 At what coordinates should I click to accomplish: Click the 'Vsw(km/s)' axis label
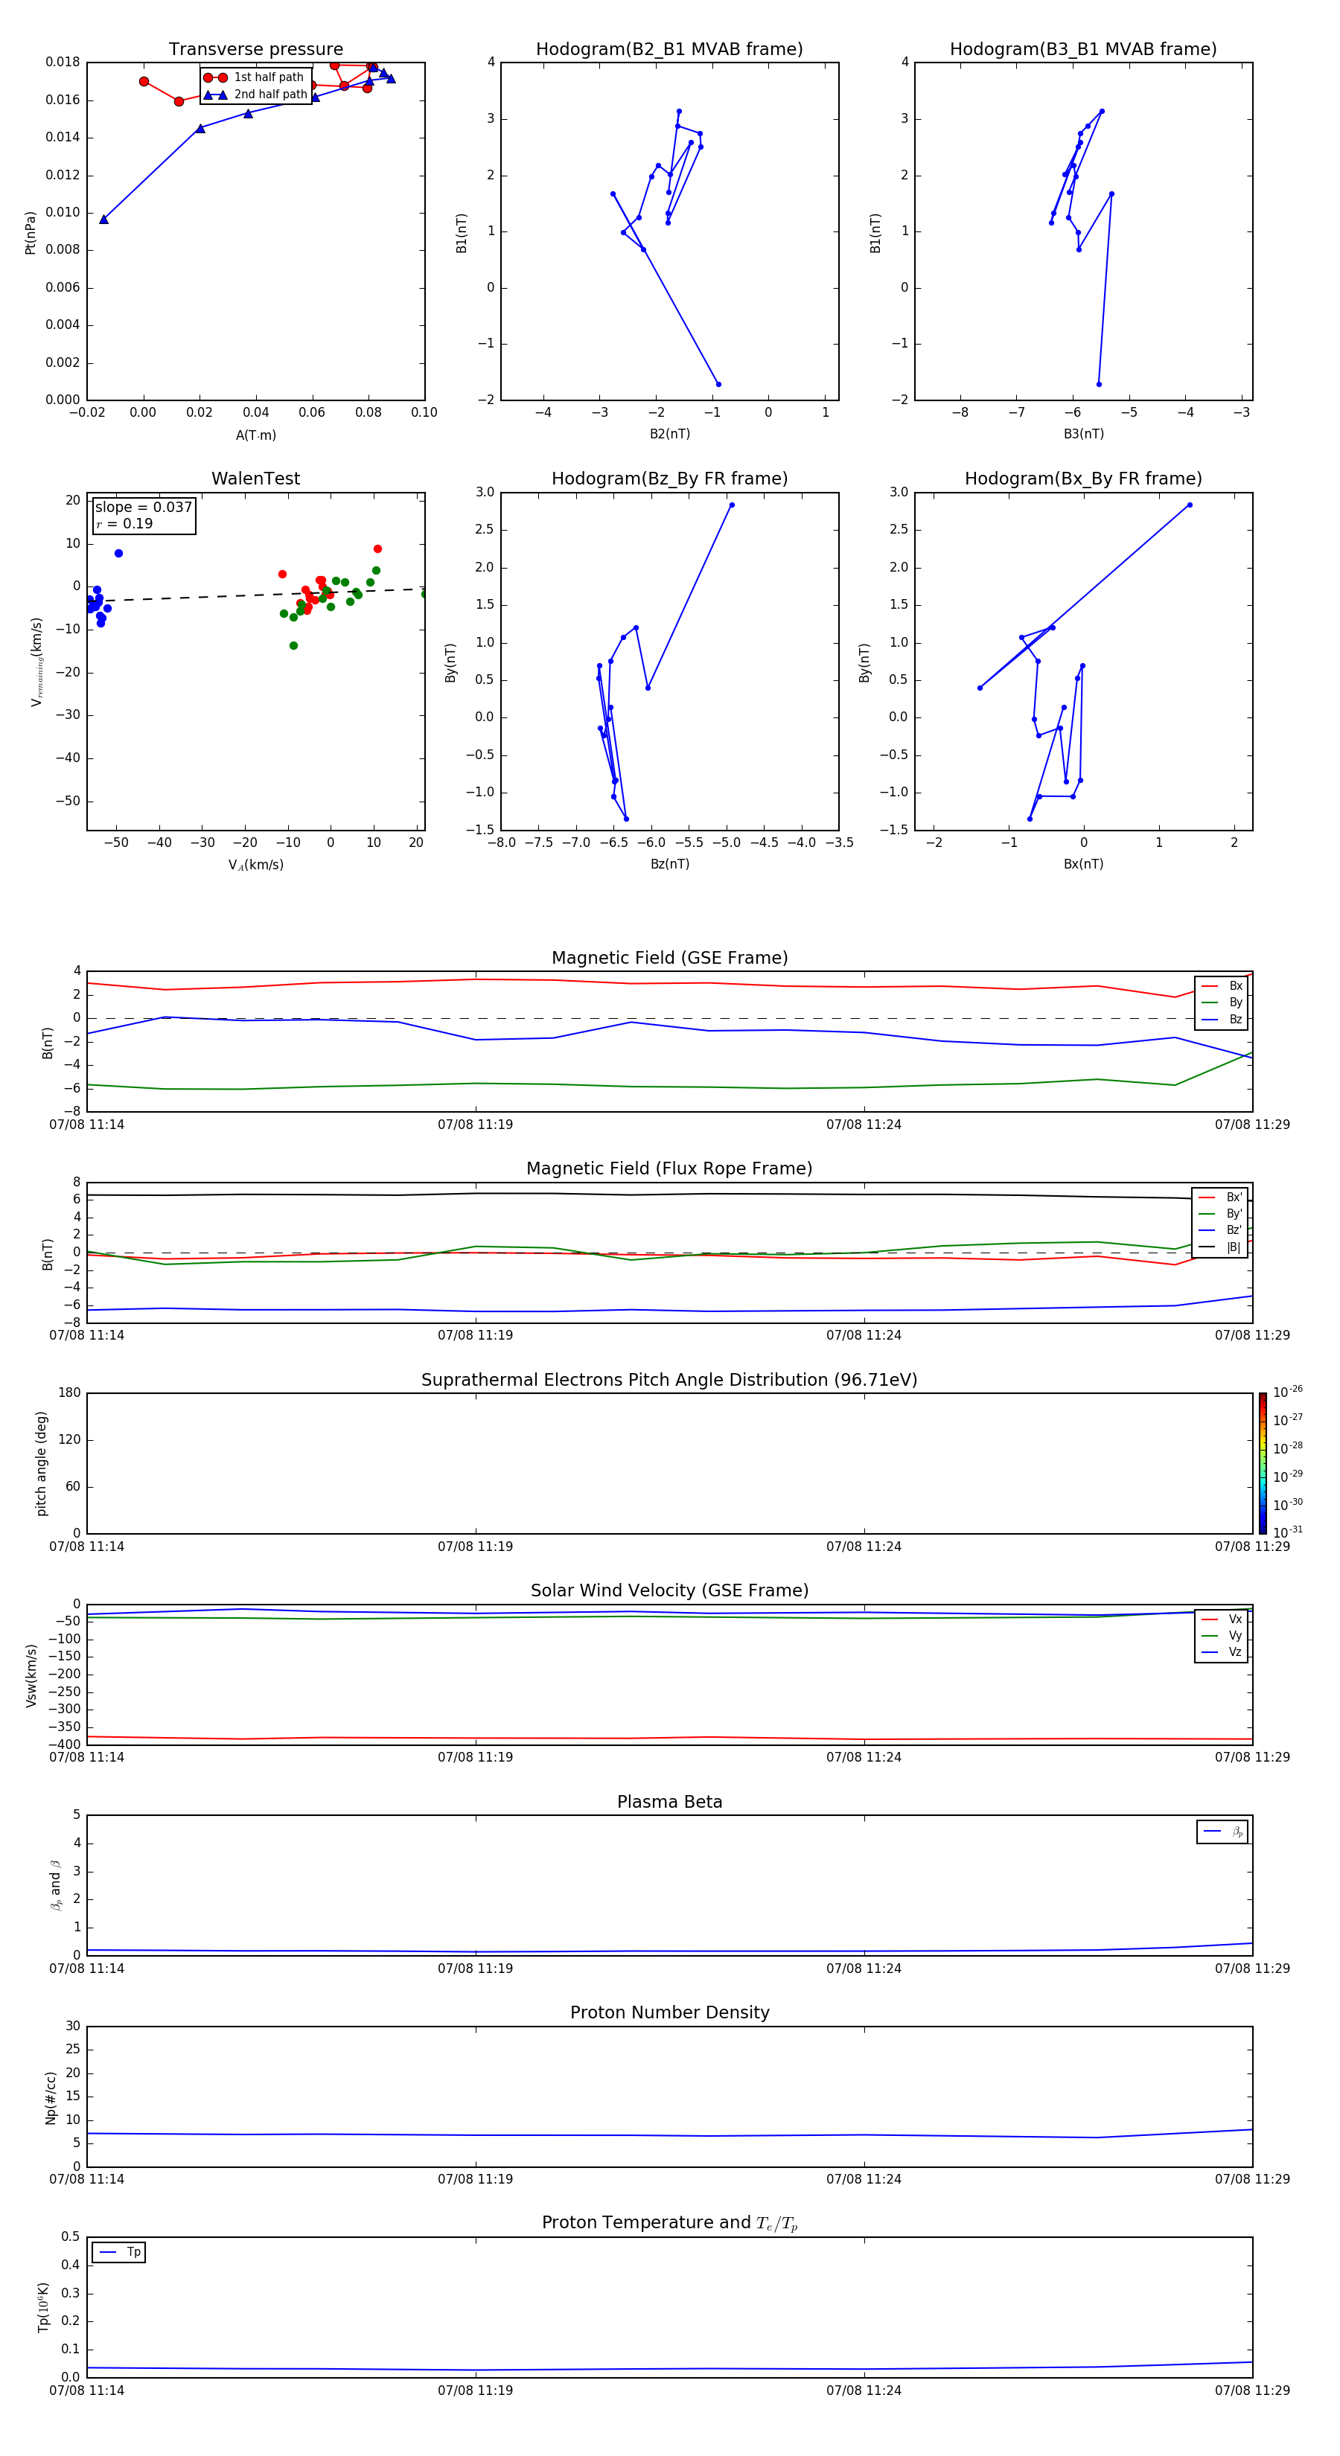pos(31,1675)
